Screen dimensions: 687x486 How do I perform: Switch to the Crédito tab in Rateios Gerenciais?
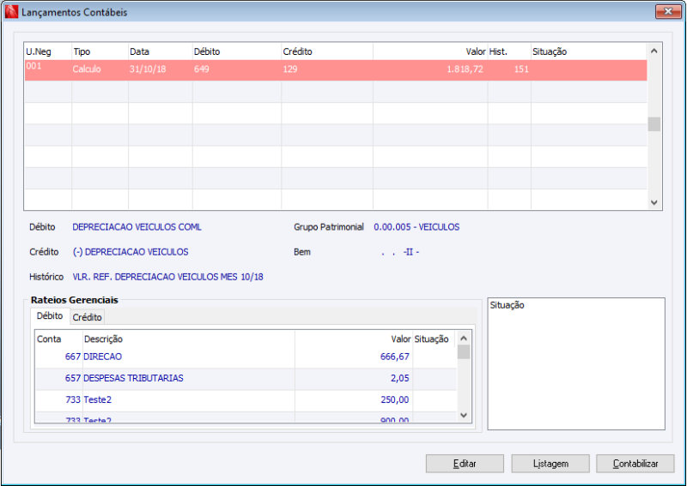[x=88, y=317]
